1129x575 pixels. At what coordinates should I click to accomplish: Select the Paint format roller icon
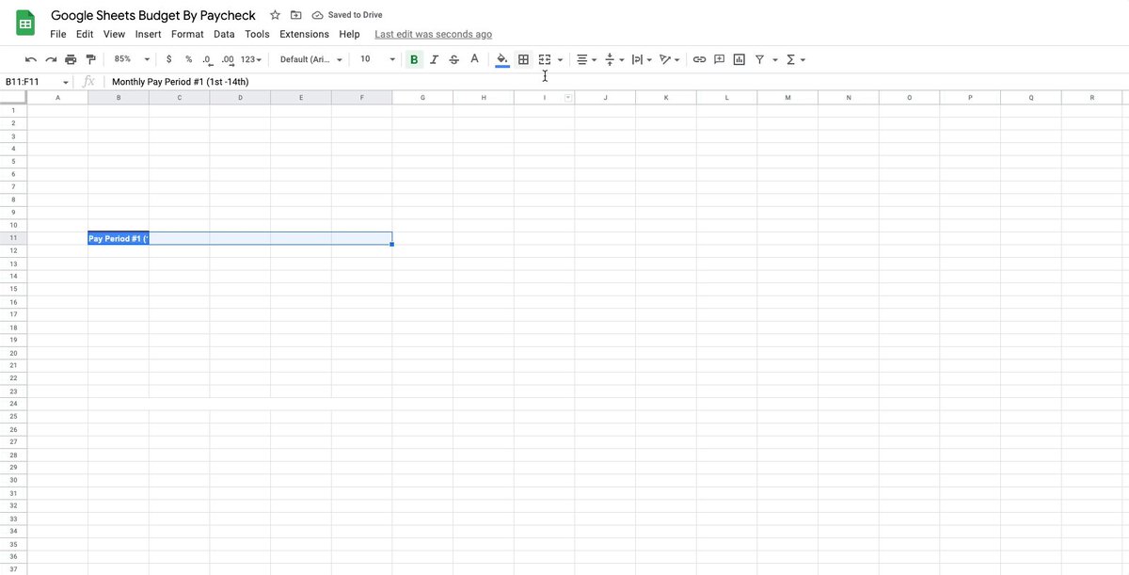[x=90, y=59]
